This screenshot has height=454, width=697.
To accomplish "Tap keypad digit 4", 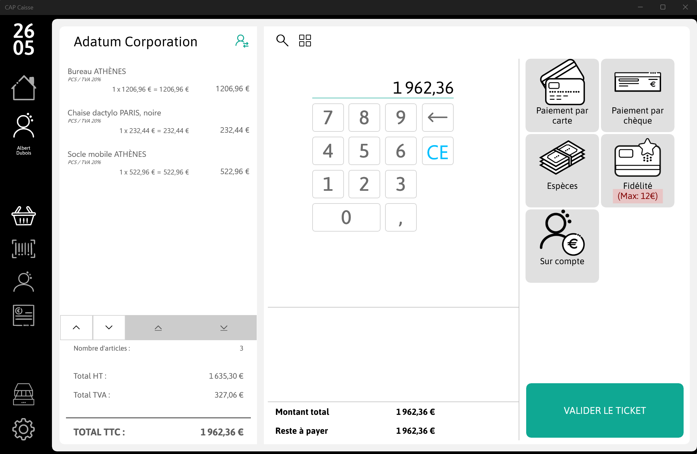I will [328, 151].
